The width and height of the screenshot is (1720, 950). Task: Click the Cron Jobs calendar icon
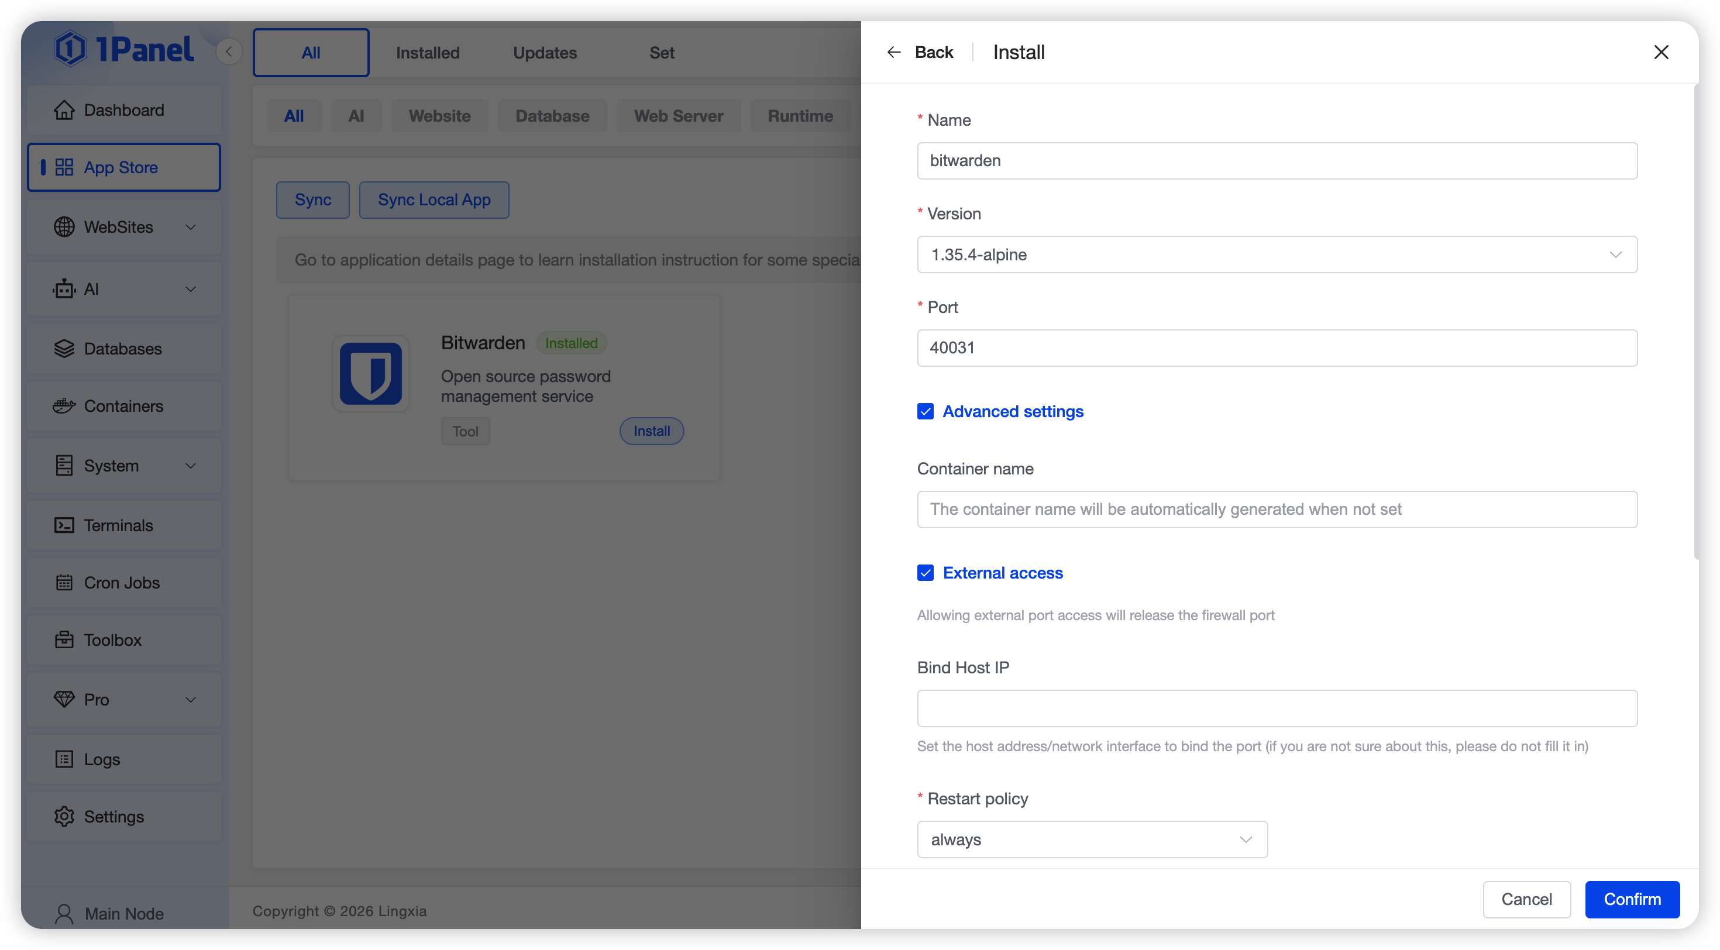coord(64,583)
